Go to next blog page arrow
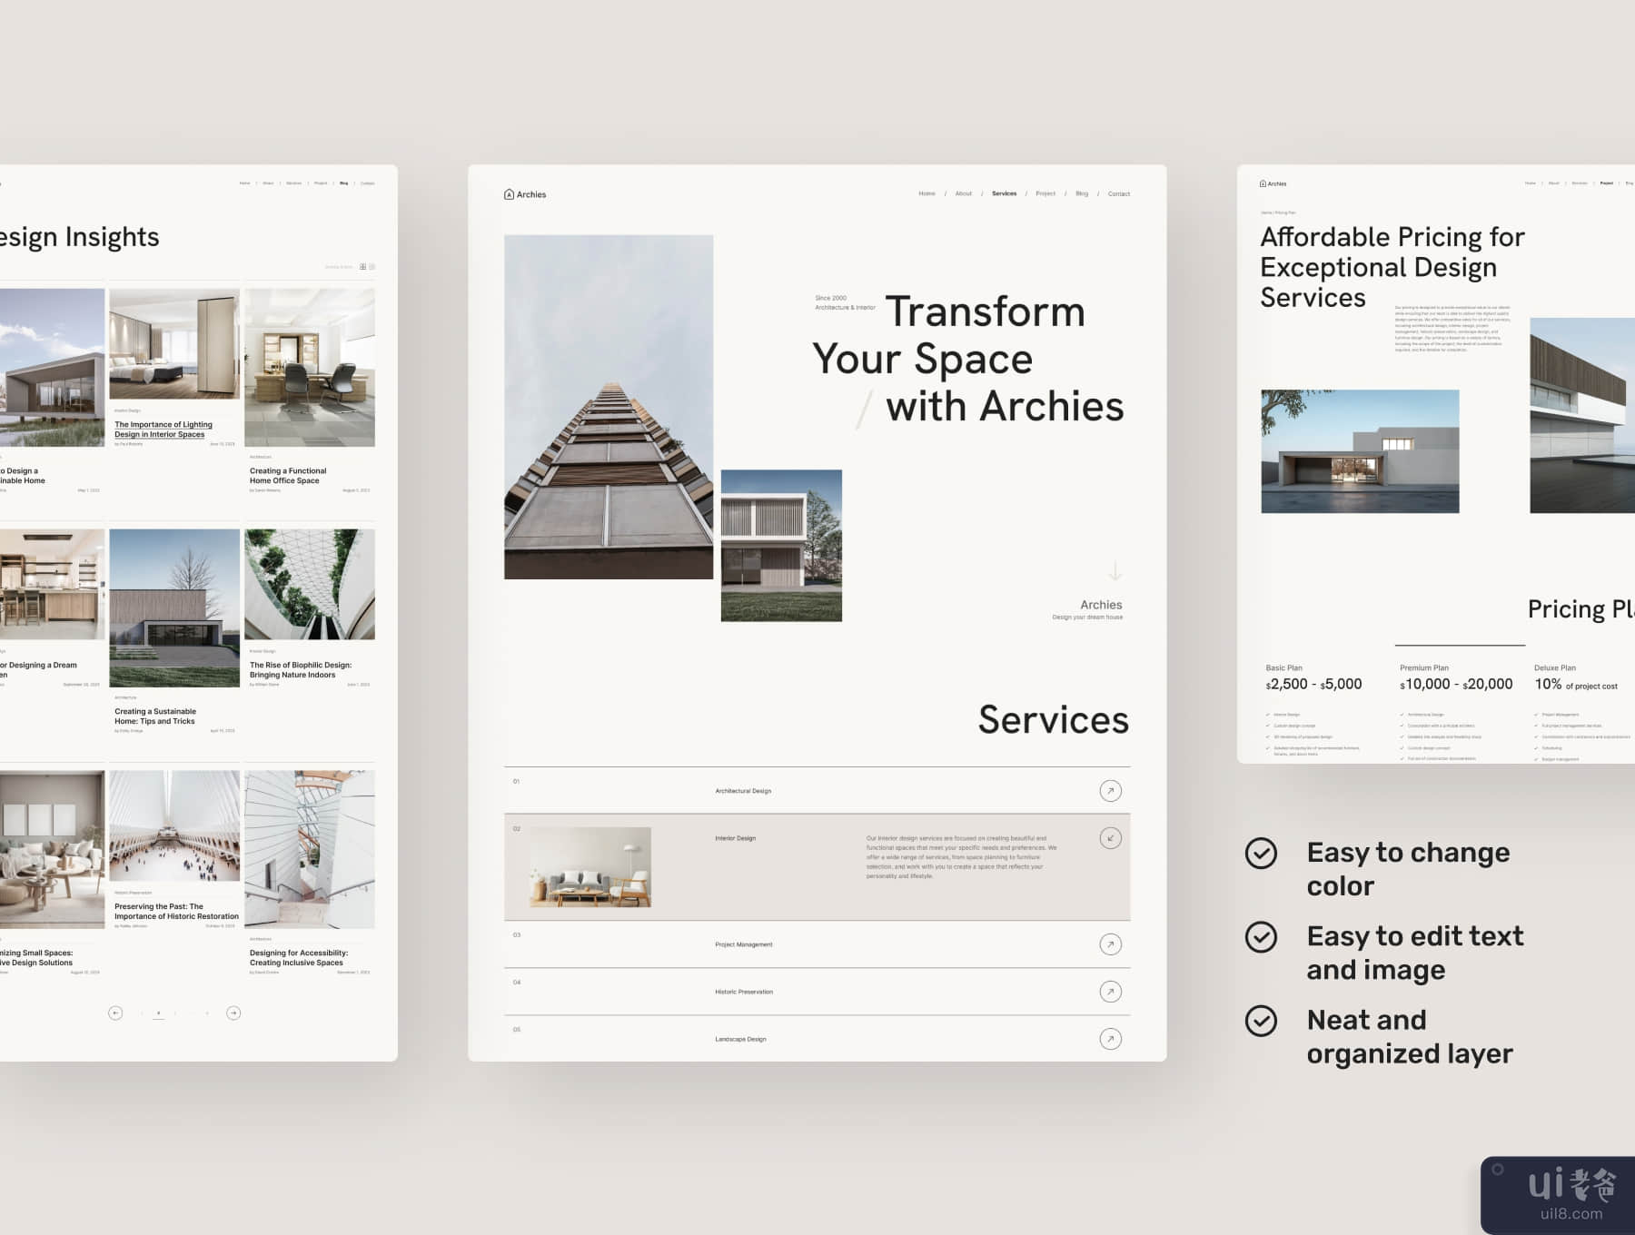 click(233, 1013)
